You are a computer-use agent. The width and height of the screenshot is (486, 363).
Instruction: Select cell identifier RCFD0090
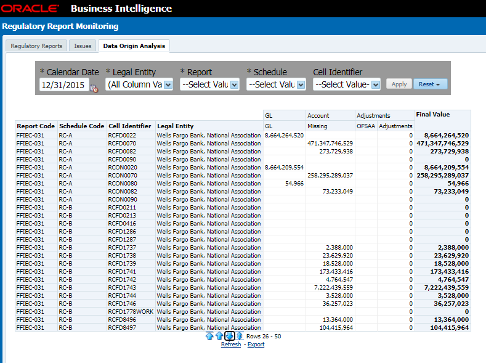122,160
